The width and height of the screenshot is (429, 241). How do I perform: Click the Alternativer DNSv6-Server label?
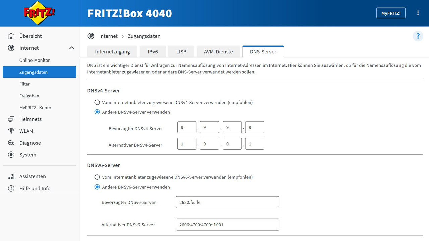point(128,225)
